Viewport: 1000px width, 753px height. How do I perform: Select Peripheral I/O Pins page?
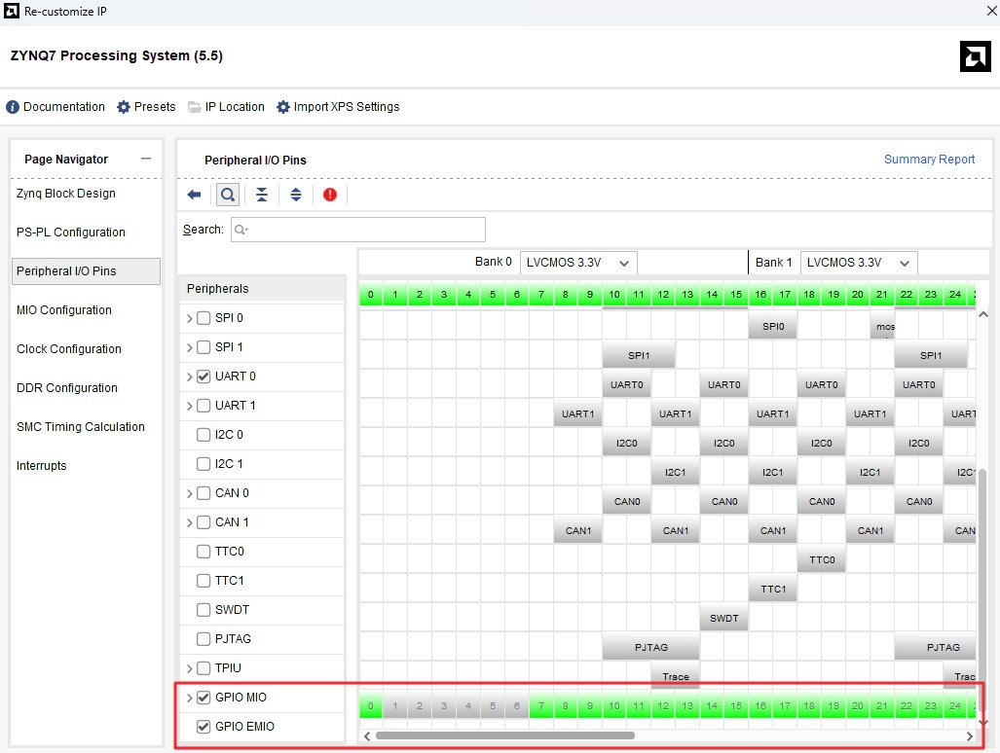(x=86, y=271)
